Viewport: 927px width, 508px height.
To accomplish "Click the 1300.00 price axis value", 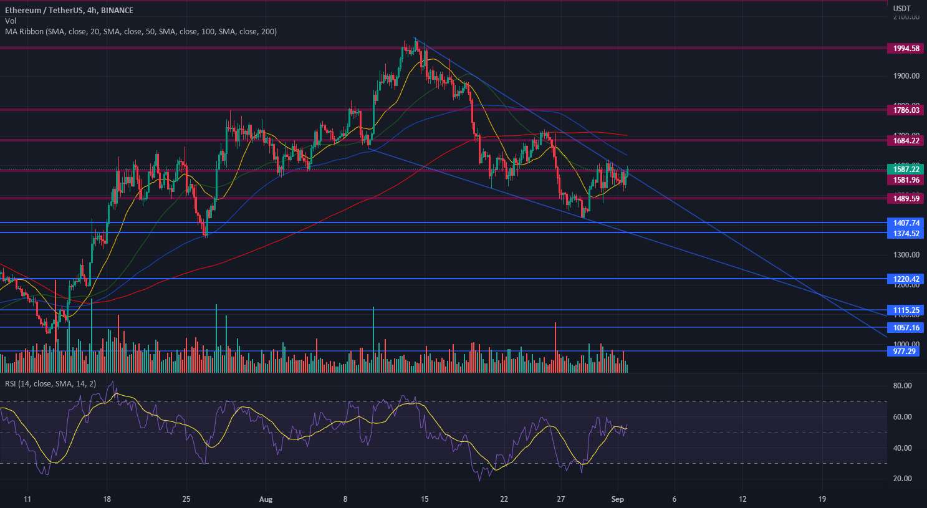I will click(x=906, y=254).
